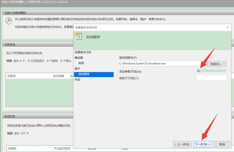
Task: Collapse the 任务状态 section header
Action: point(38,44)
